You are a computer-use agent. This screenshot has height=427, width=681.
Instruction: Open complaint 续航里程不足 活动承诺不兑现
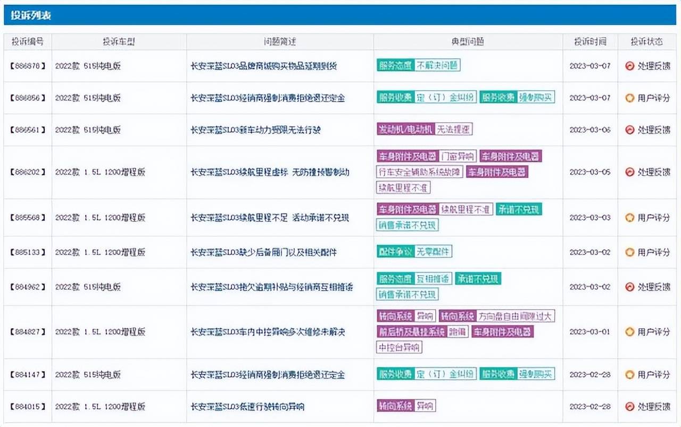point(270,218)
